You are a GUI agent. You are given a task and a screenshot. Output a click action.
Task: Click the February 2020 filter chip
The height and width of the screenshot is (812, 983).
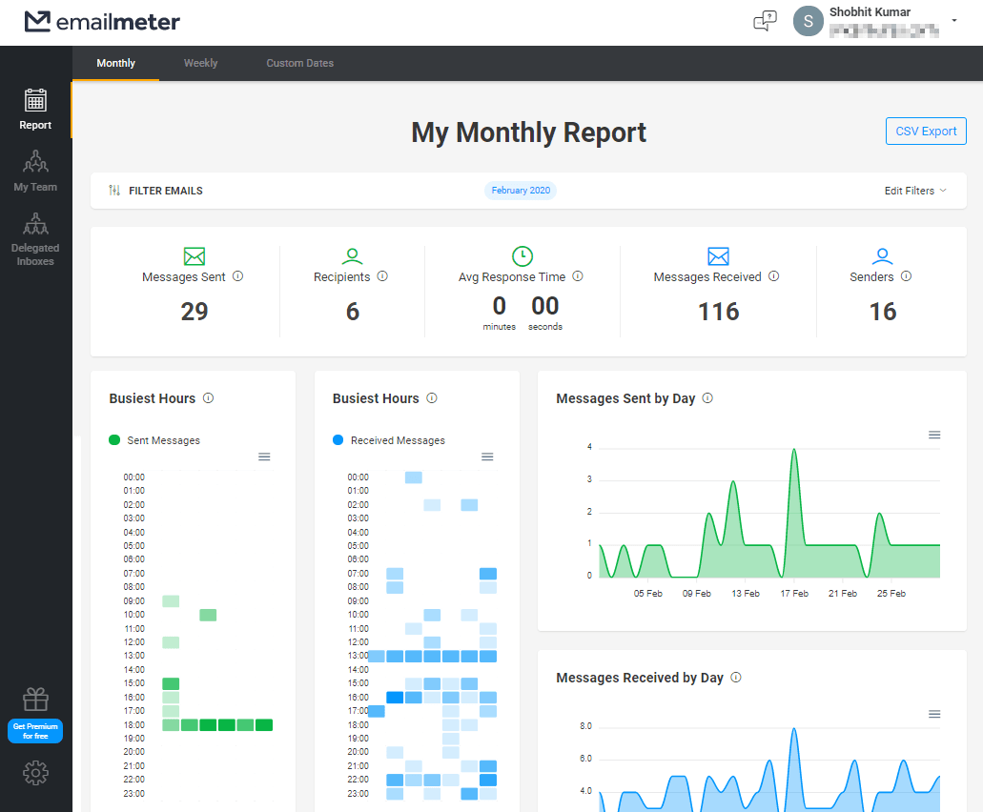(x=521, y=191)
